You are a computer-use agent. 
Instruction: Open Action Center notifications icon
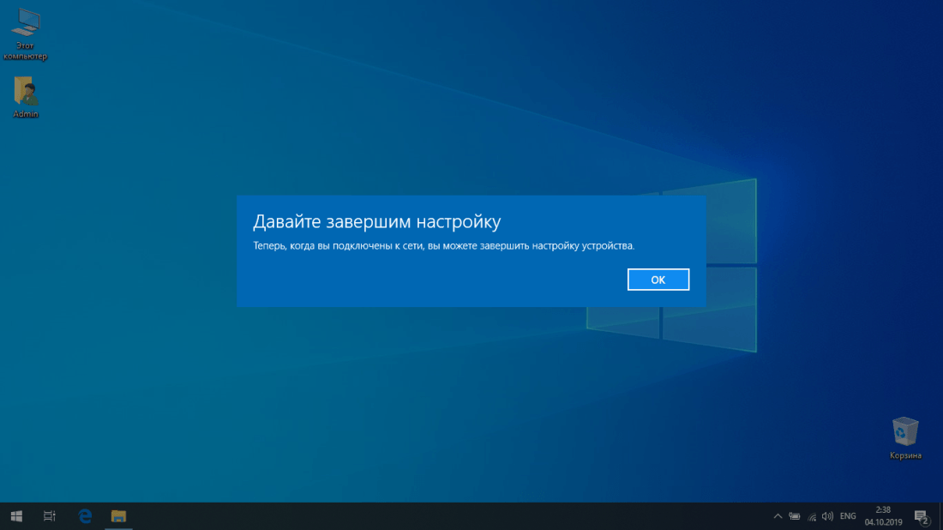click(922, 516)
